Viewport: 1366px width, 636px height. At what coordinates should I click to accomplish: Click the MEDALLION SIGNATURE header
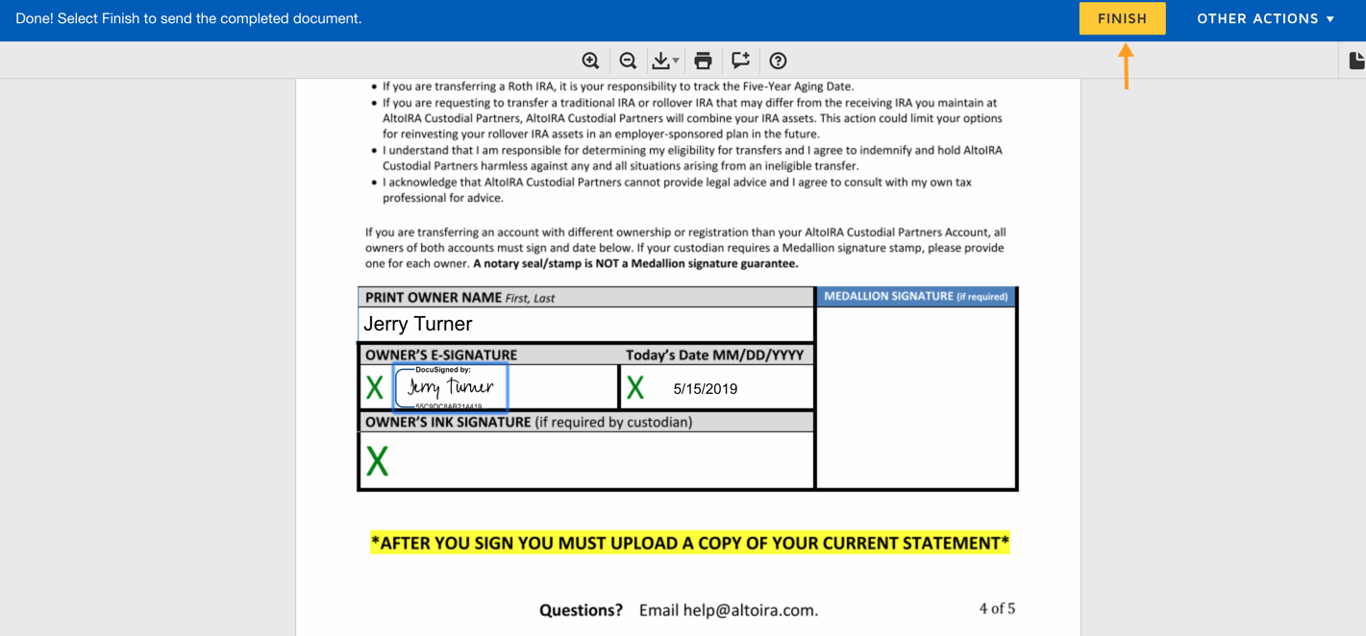[916, 296]
